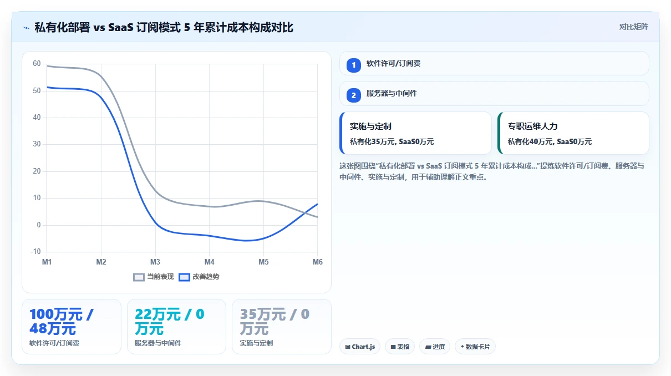The height and width of the screenshot is (376, 671).
Task: Click the M4 axis label
Action: pos(209,262)
